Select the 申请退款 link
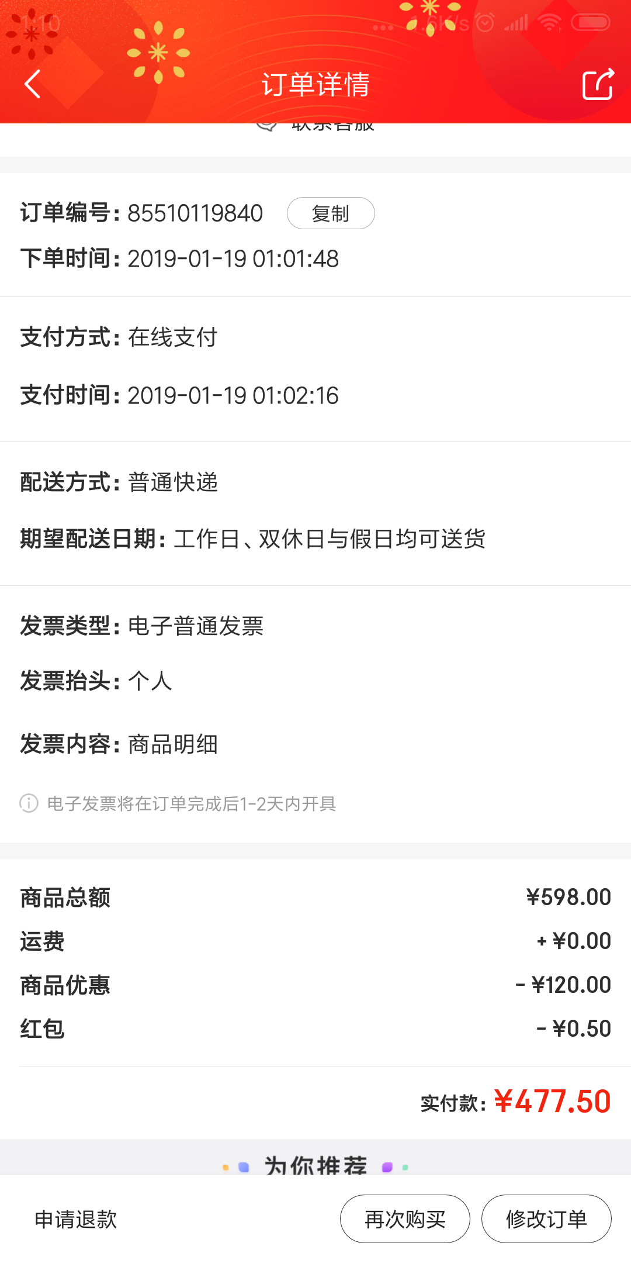Image resolution: width=631 pixels, height=1263 pixels. coord(76,1219)
